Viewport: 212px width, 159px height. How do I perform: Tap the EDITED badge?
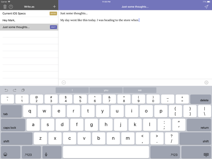53,13
